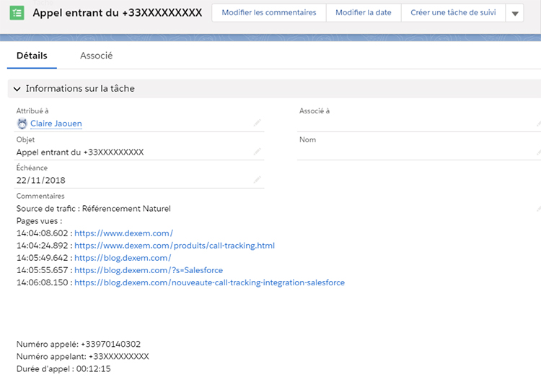Viewport: 541px width, 380px height.
Task: Click the empty Associé à field
Action: pos(419,124)
